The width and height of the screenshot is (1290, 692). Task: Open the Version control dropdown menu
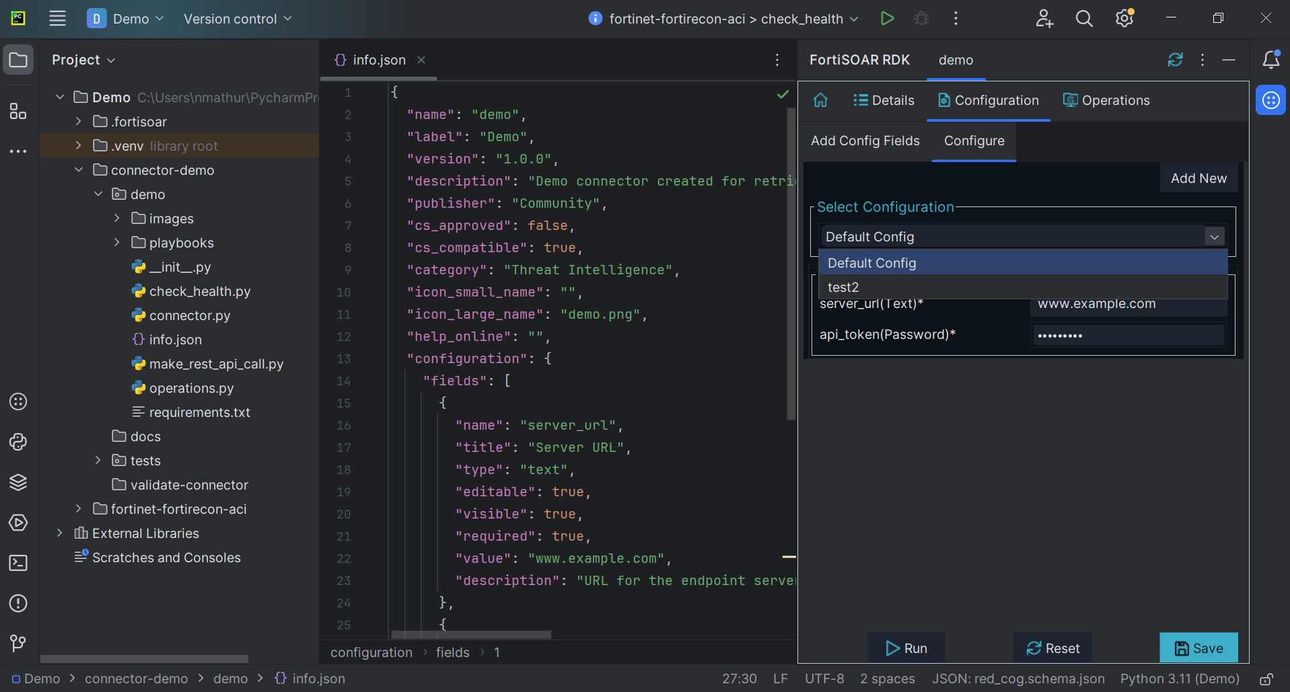coord(238,19)
